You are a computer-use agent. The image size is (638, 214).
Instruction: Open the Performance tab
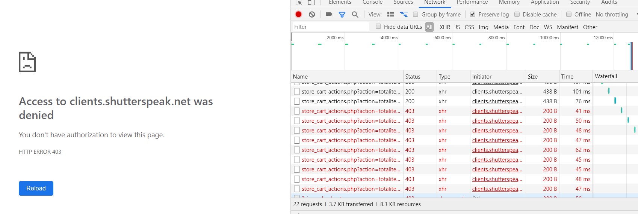(x=472, y=2)
